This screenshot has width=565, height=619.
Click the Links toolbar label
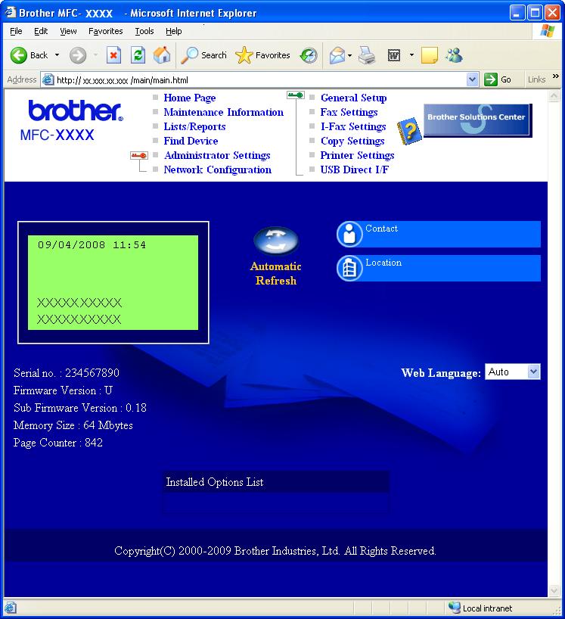coord(536,79)
